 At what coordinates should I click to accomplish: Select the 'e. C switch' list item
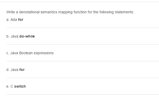click(16, 87)
